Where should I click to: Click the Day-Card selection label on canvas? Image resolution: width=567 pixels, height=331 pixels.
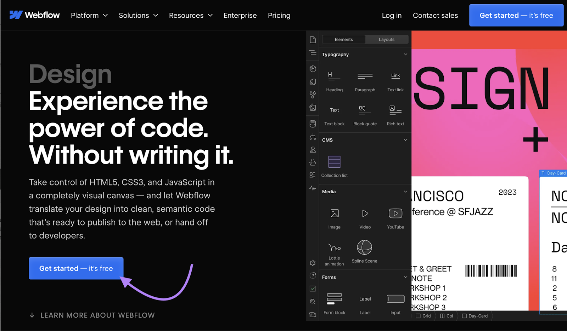(553, 173)
